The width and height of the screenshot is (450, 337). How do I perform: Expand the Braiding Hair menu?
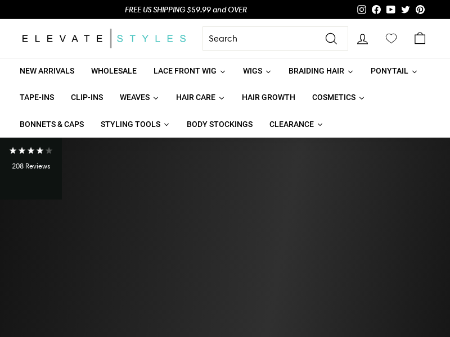(321, 71)
